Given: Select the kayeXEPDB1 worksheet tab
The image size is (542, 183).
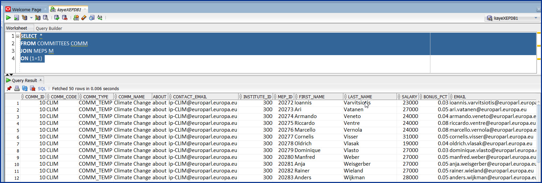Looking at the screenshot, I should coord(69,10).
